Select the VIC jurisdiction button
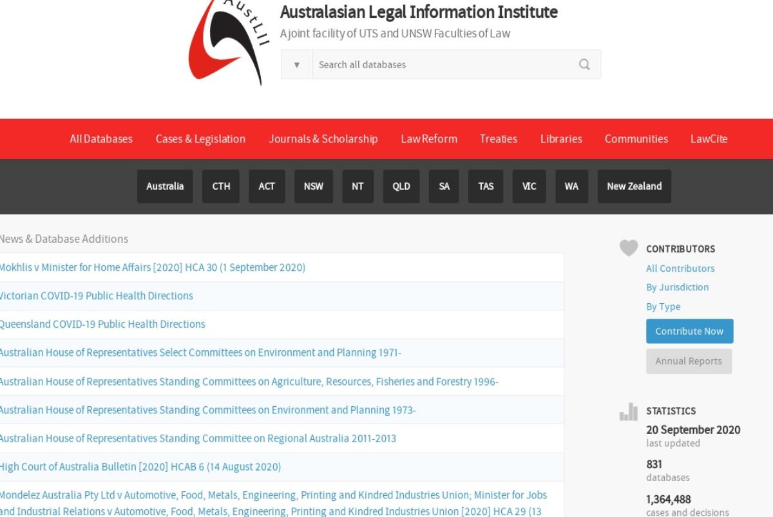This screenshot has height=517, width=773. click(529, 186)
